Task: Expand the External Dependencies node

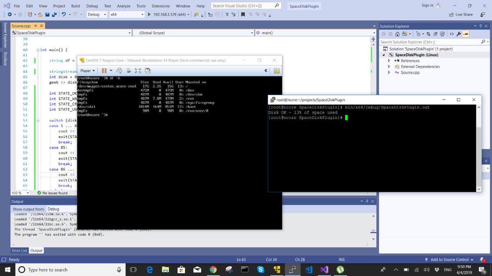Action: click(x=389, y=67)
